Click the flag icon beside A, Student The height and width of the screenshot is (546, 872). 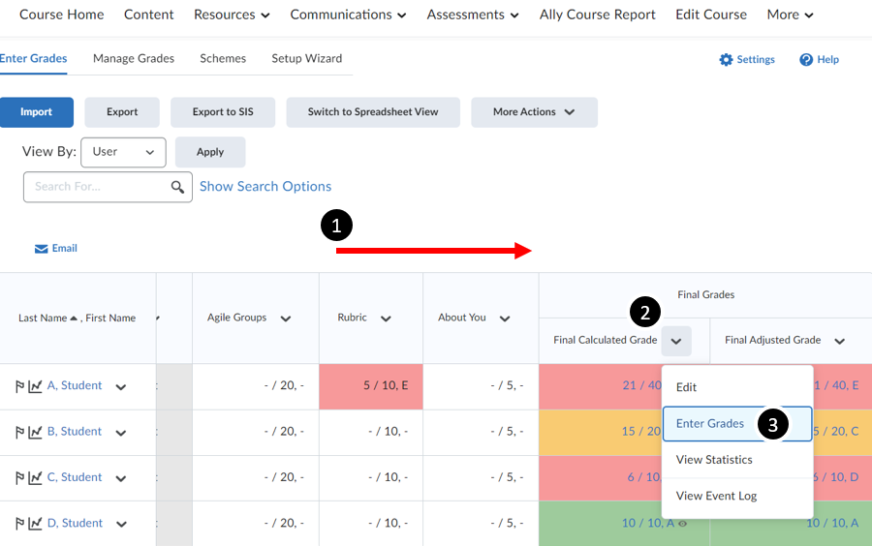point(19,386)
